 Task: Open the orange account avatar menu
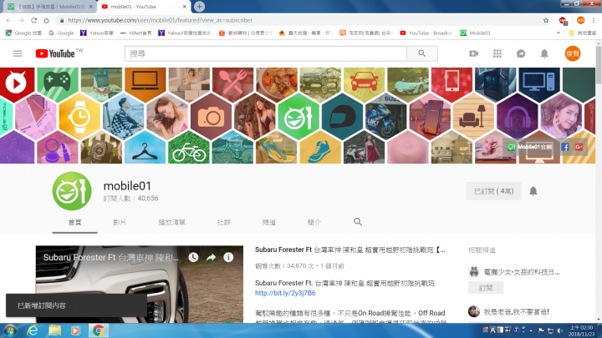tap(573, 53)
